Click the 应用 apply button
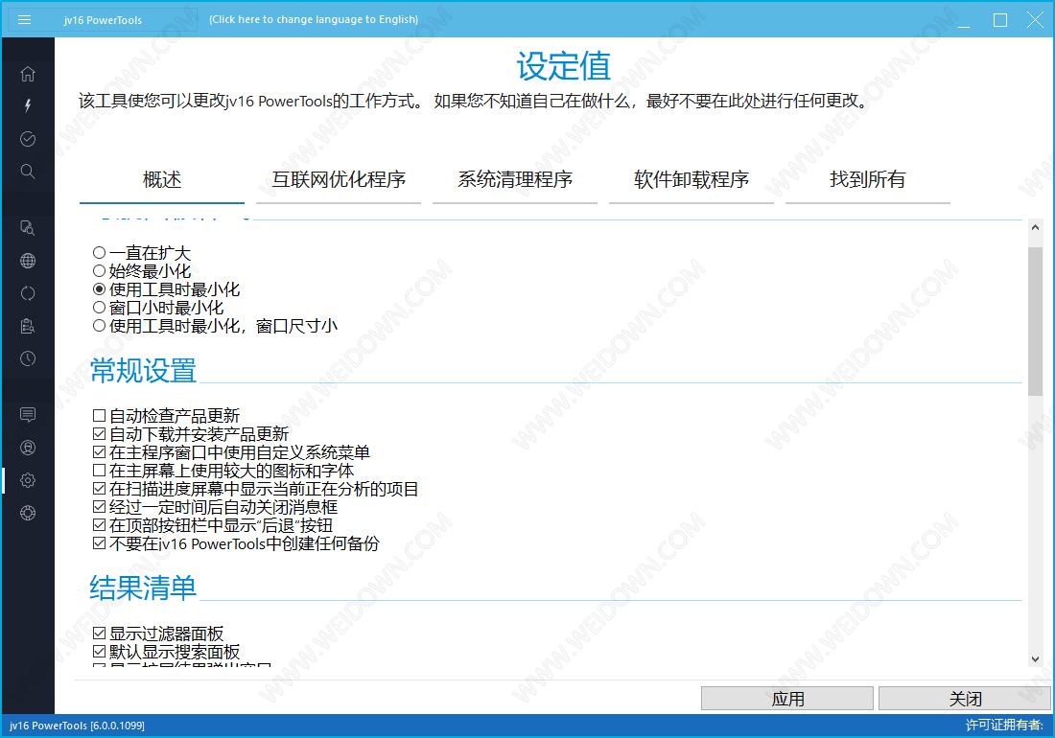Screen dimensions: 1055x738 787,699
